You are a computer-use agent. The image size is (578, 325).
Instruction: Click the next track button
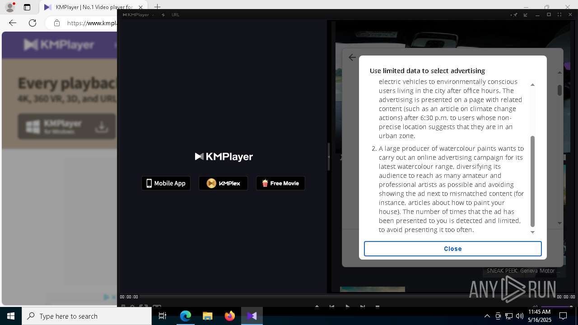(x=362, y=306)
